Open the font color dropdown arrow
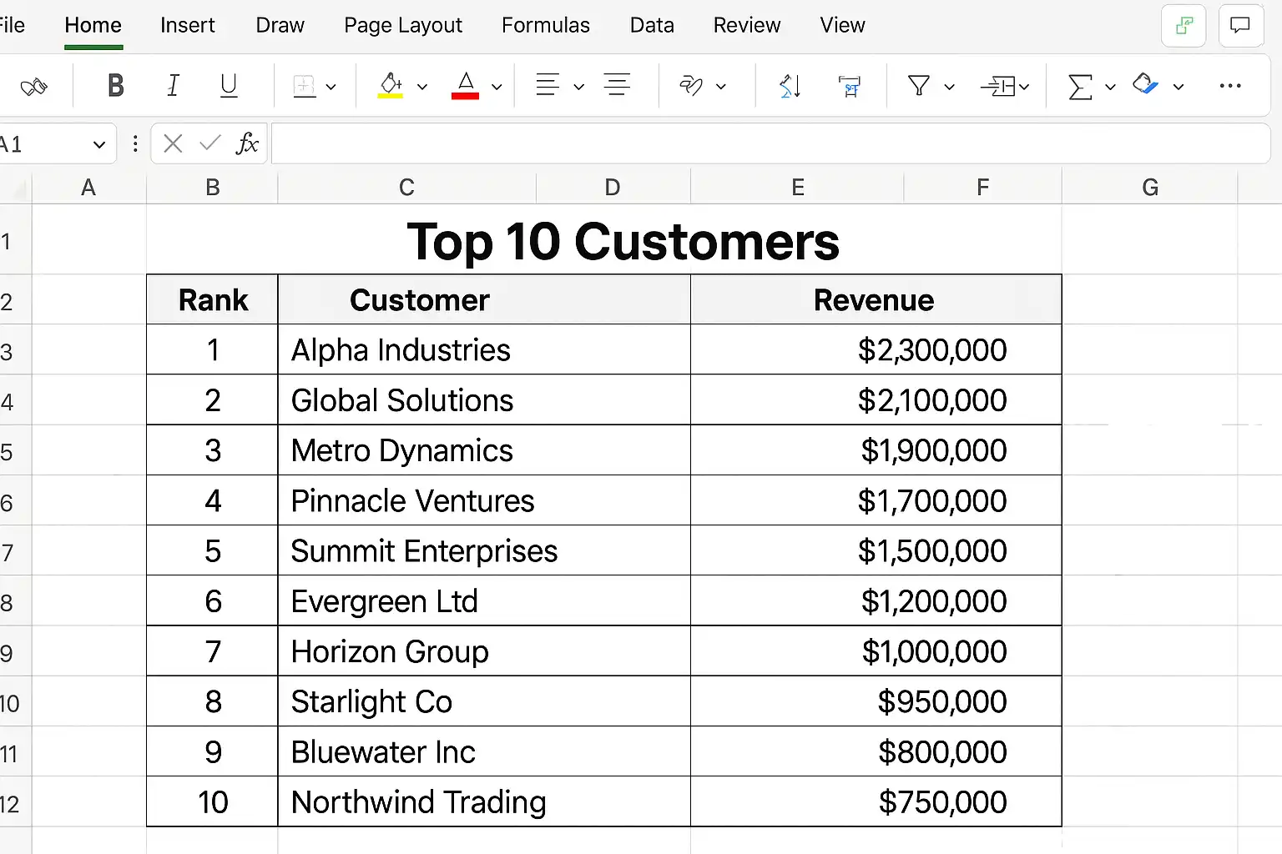Viewport: 1282px width, 854px height. [497, 87]
